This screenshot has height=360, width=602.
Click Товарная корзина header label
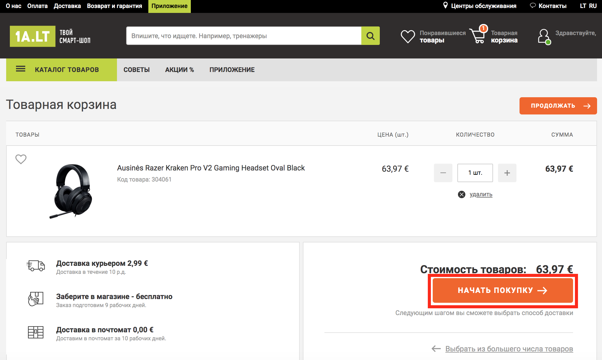coord(504,37)
